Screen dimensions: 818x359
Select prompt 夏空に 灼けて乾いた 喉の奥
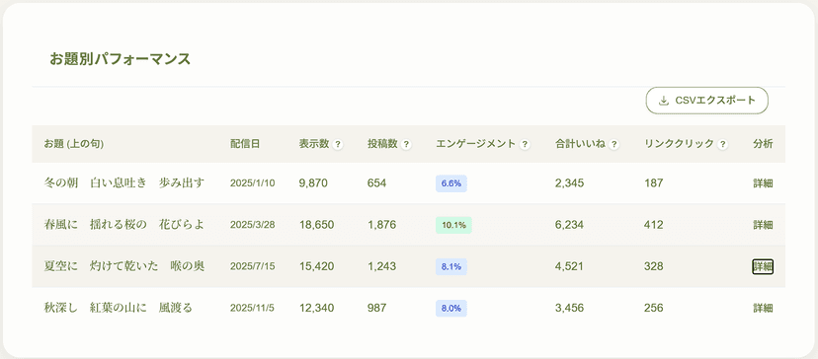(124, 266)
